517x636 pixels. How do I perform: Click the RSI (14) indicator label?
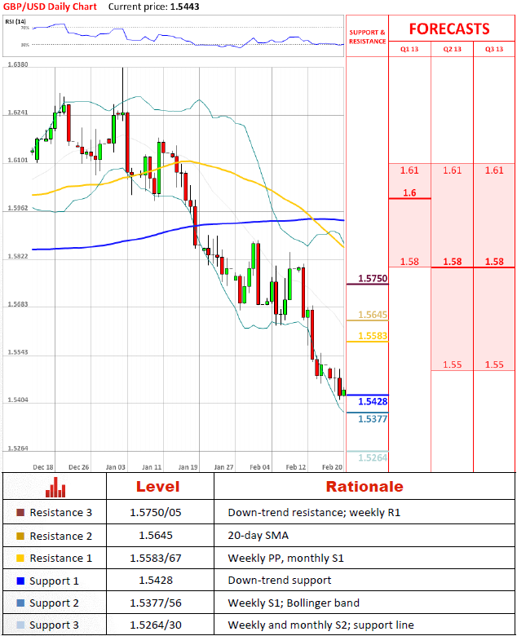point(15,21)
